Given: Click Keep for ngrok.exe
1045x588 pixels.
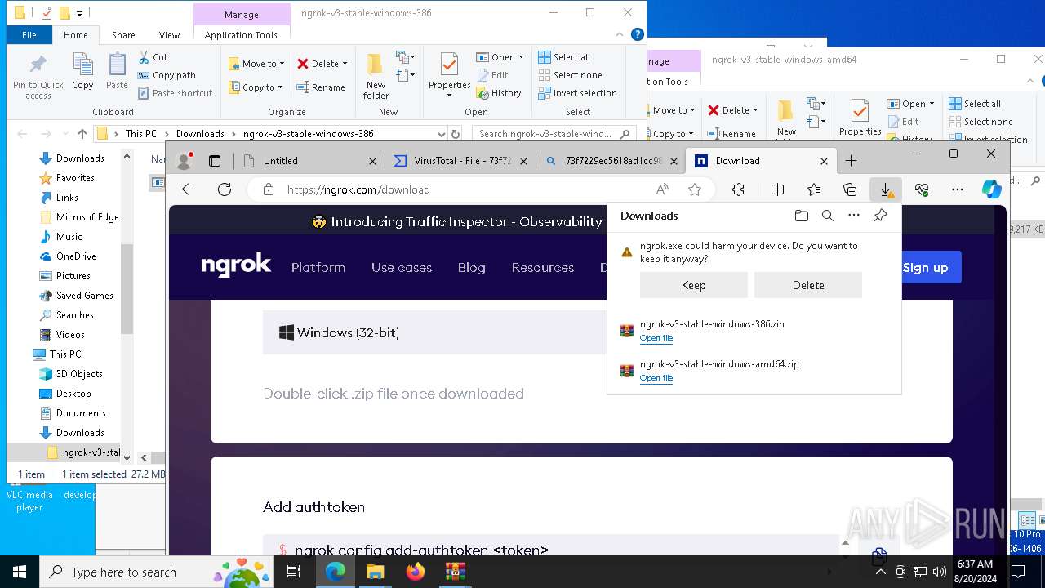Looking at the screenshot, I should click(x=693, y=285).
